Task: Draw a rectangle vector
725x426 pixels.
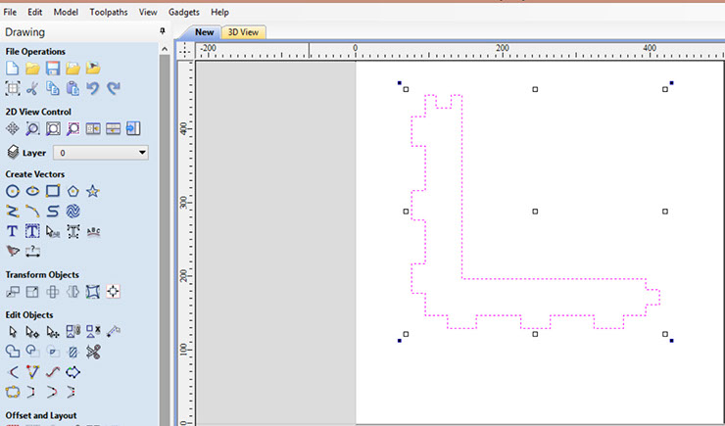Action: (x=53, y=191)
